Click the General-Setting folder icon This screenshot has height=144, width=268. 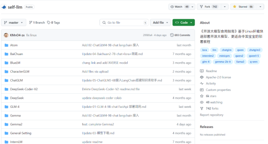6,133
